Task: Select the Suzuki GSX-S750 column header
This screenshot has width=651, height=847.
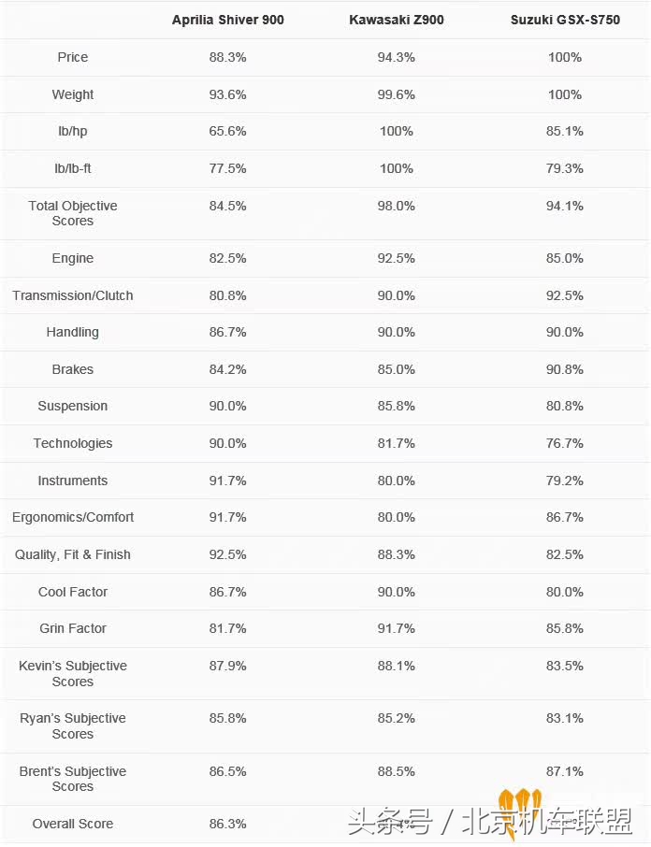Action: tap(564, 20)
